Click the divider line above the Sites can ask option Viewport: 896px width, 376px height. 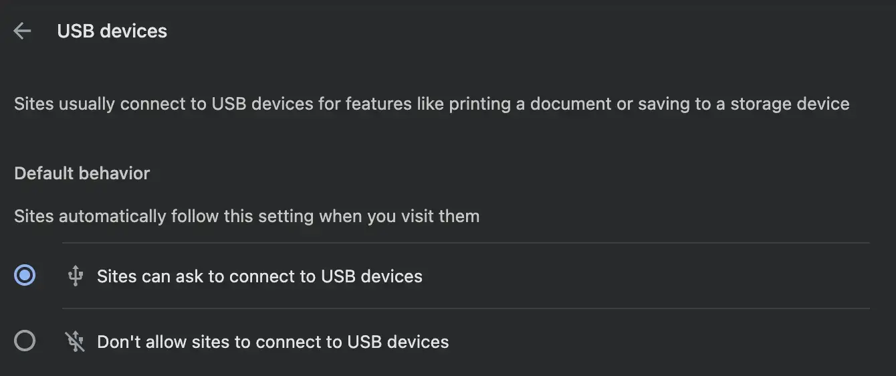[466, 243]
